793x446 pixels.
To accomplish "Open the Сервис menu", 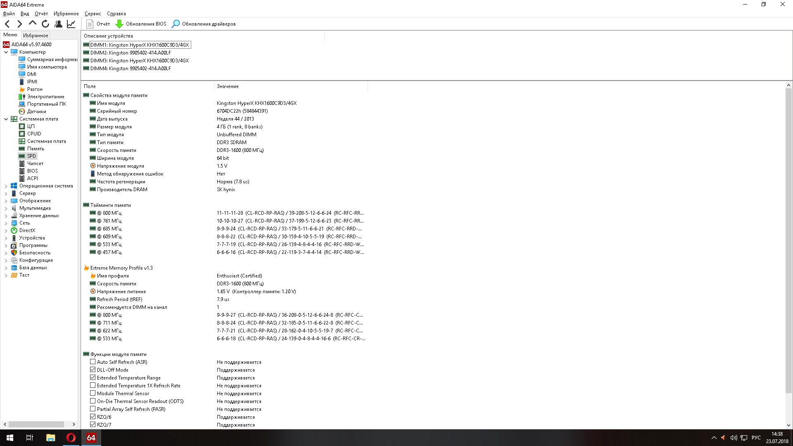I will click(x=93, y=14).
